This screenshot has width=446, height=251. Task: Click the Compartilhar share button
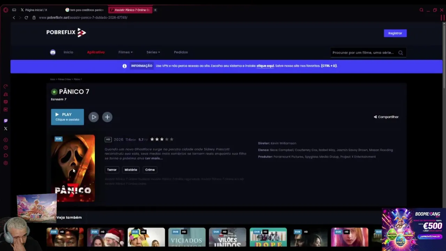click(386, 117)
